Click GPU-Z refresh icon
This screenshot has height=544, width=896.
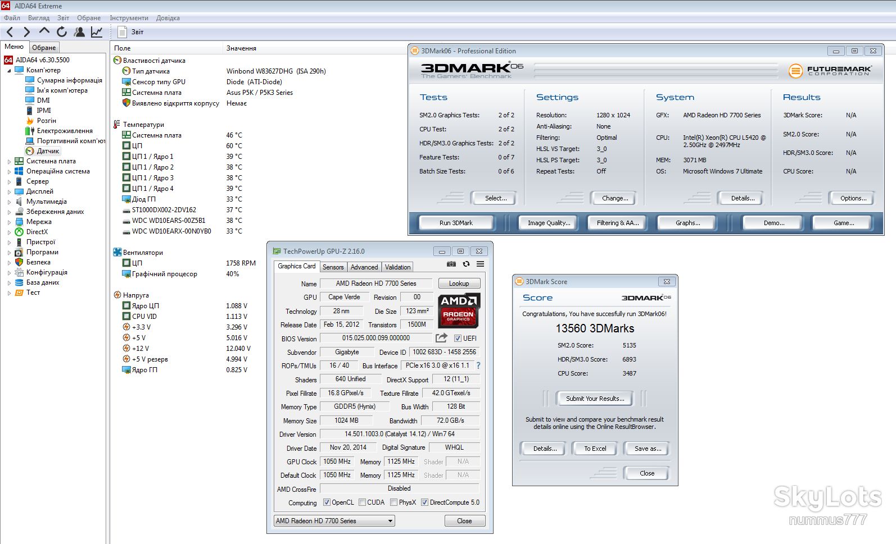coord(466,264)
